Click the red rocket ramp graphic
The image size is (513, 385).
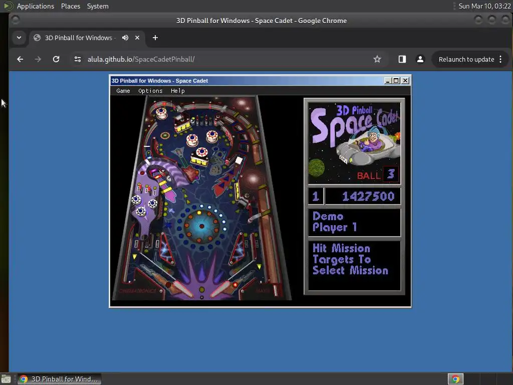coord(225,180)
